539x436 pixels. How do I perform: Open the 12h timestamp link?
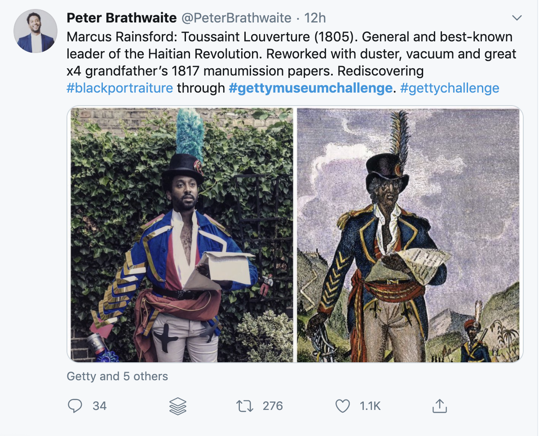315,18
